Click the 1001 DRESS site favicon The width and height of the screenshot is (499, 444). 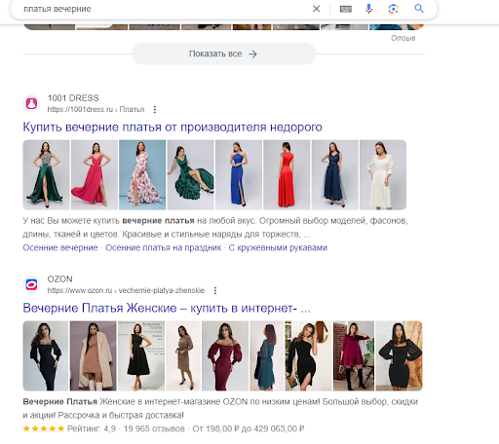(31, 104)
